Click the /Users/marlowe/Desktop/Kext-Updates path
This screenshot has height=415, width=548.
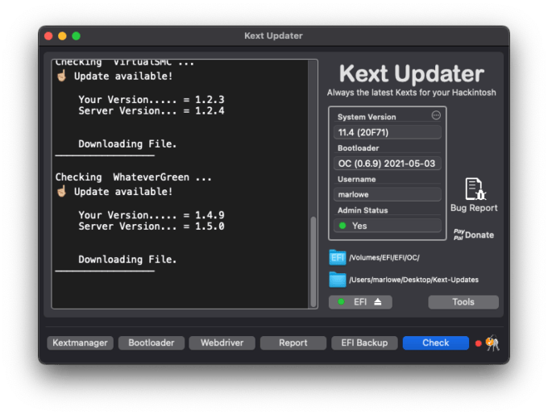click(413, 280)
